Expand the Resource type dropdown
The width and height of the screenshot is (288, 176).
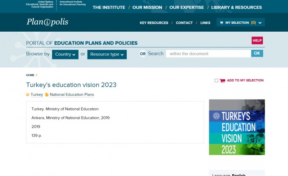(x=107, y=54)
